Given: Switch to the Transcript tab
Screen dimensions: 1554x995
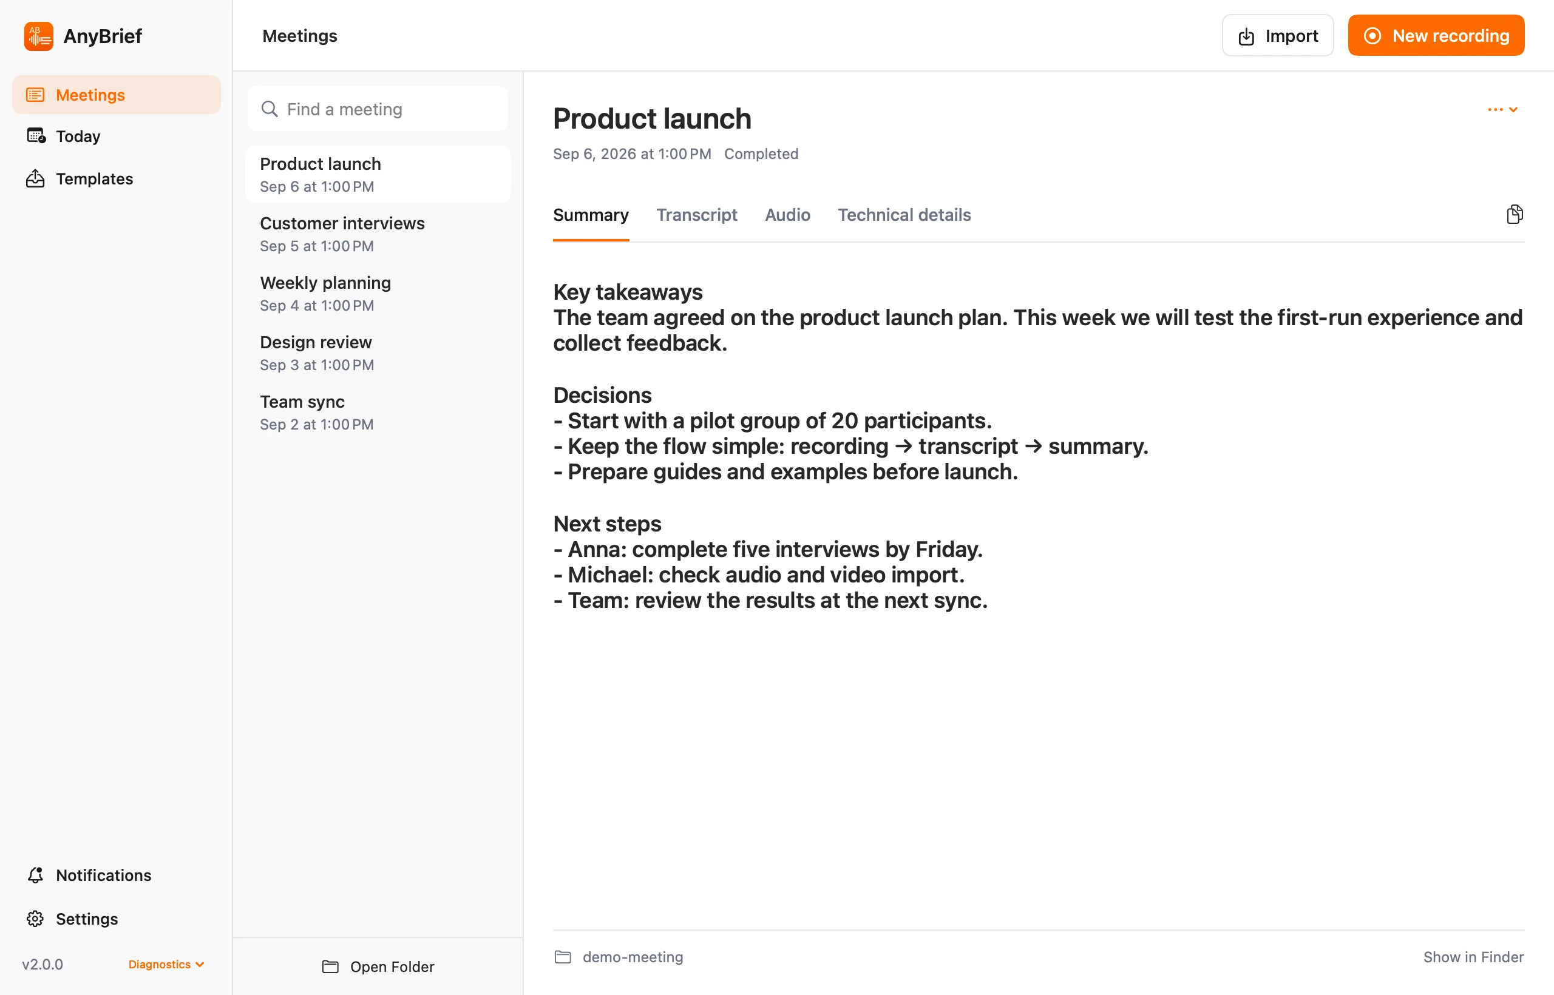Looking at the screenshot, I should (696, 215).
